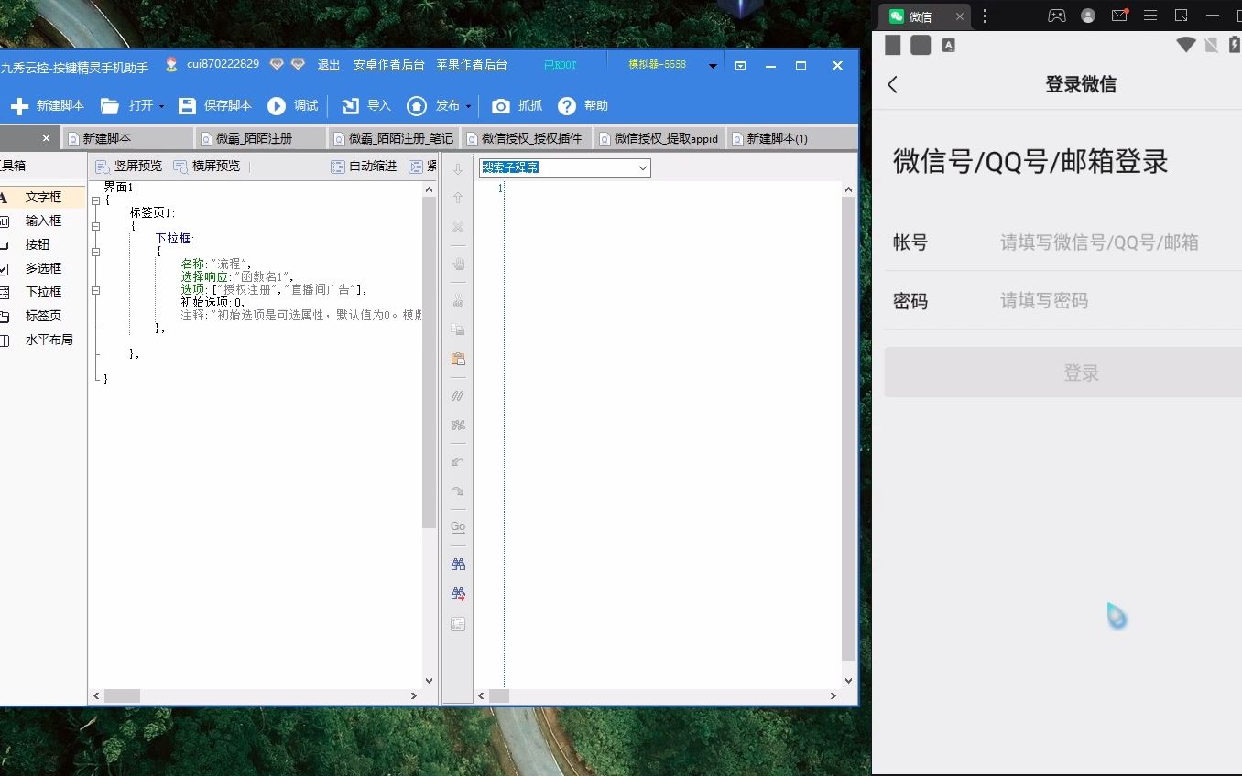Open the 搜索子程序 combo box
This screenshot has height=776, width=1242.
coord(564,168)
